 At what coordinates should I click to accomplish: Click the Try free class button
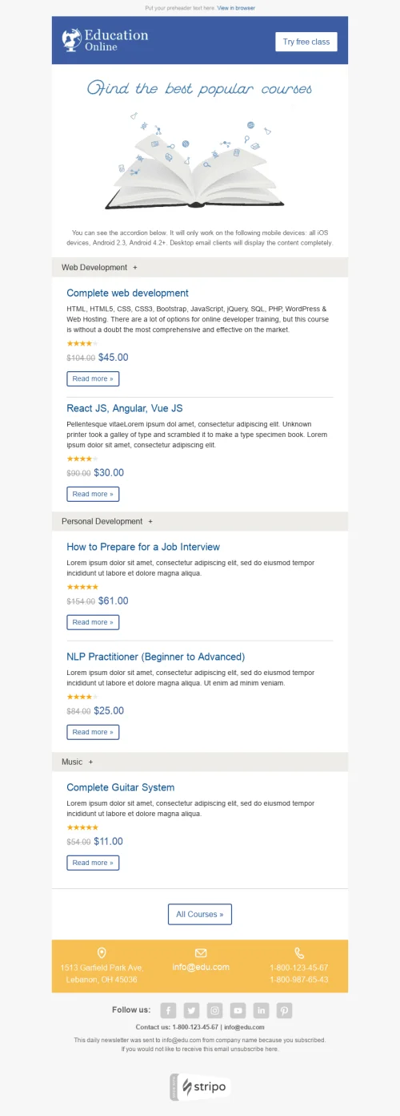tap(306, 42)
